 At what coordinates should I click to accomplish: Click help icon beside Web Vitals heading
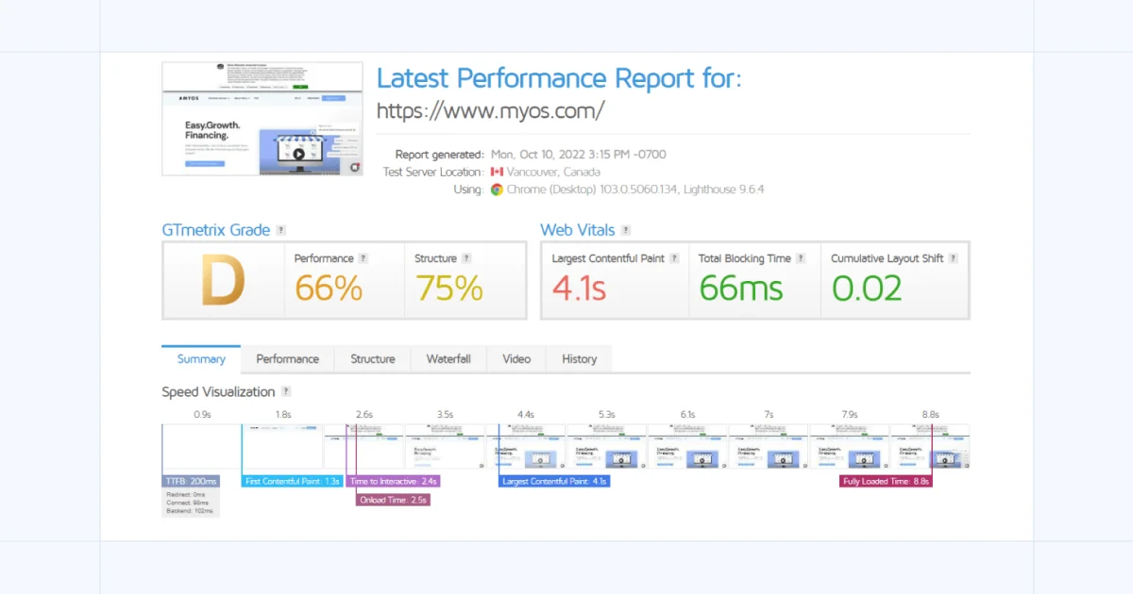coord(626,230)
